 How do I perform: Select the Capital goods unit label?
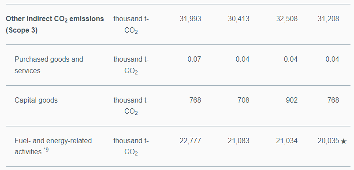[131, 106]
